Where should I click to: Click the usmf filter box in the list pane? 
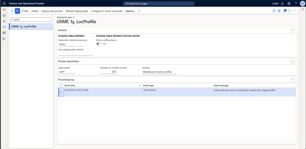[x=31, y=19]
